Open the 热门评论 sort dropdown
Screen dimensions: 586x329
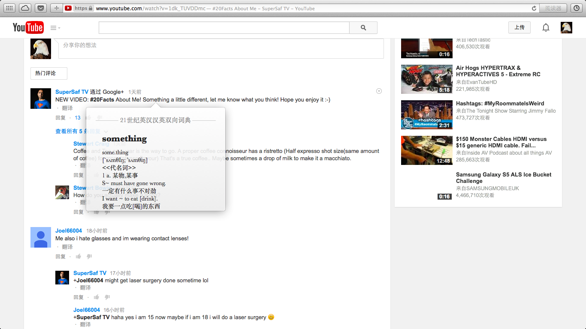coord(49,73)
